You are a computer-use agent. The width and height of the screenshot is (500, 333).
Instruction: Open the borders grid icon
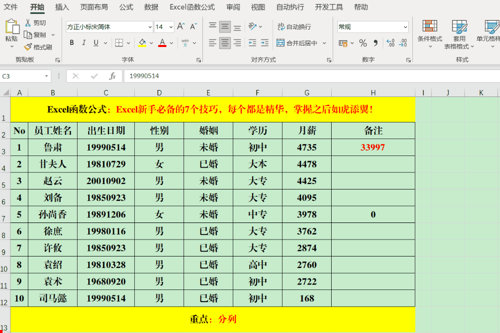[x=119, y=43]
